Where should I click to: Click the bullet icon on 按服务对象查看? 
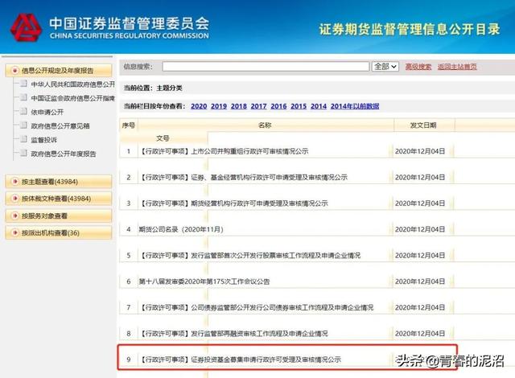click(14, 216)
